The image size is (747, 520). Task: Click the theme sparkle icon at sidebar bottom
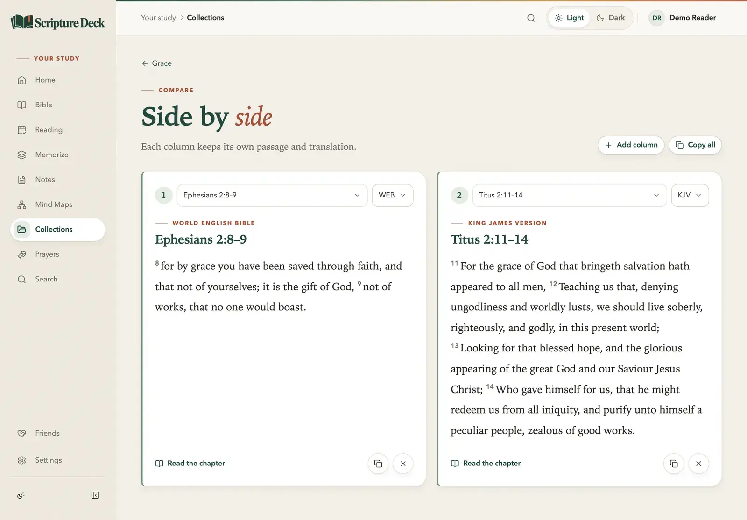coord(21,495)
